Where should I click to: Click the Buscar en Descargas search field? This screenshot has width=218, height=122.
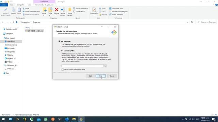(206, 22)
